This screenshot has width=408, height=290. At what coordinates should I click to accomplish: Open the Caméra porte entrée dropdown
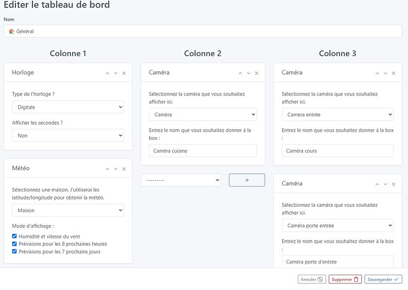[338, 226]
